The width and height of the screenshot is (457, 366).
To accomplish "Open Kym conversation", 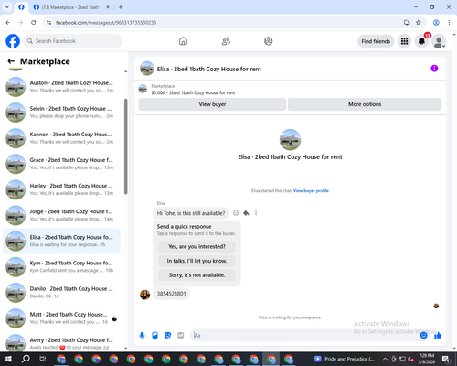I will tap(61, 267).
